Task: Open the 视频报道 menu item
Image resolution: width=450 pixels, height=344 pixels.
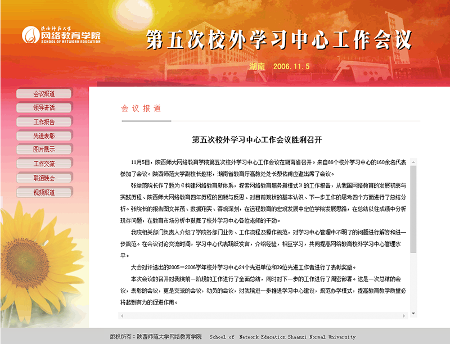Action: [x=44, y=192]
